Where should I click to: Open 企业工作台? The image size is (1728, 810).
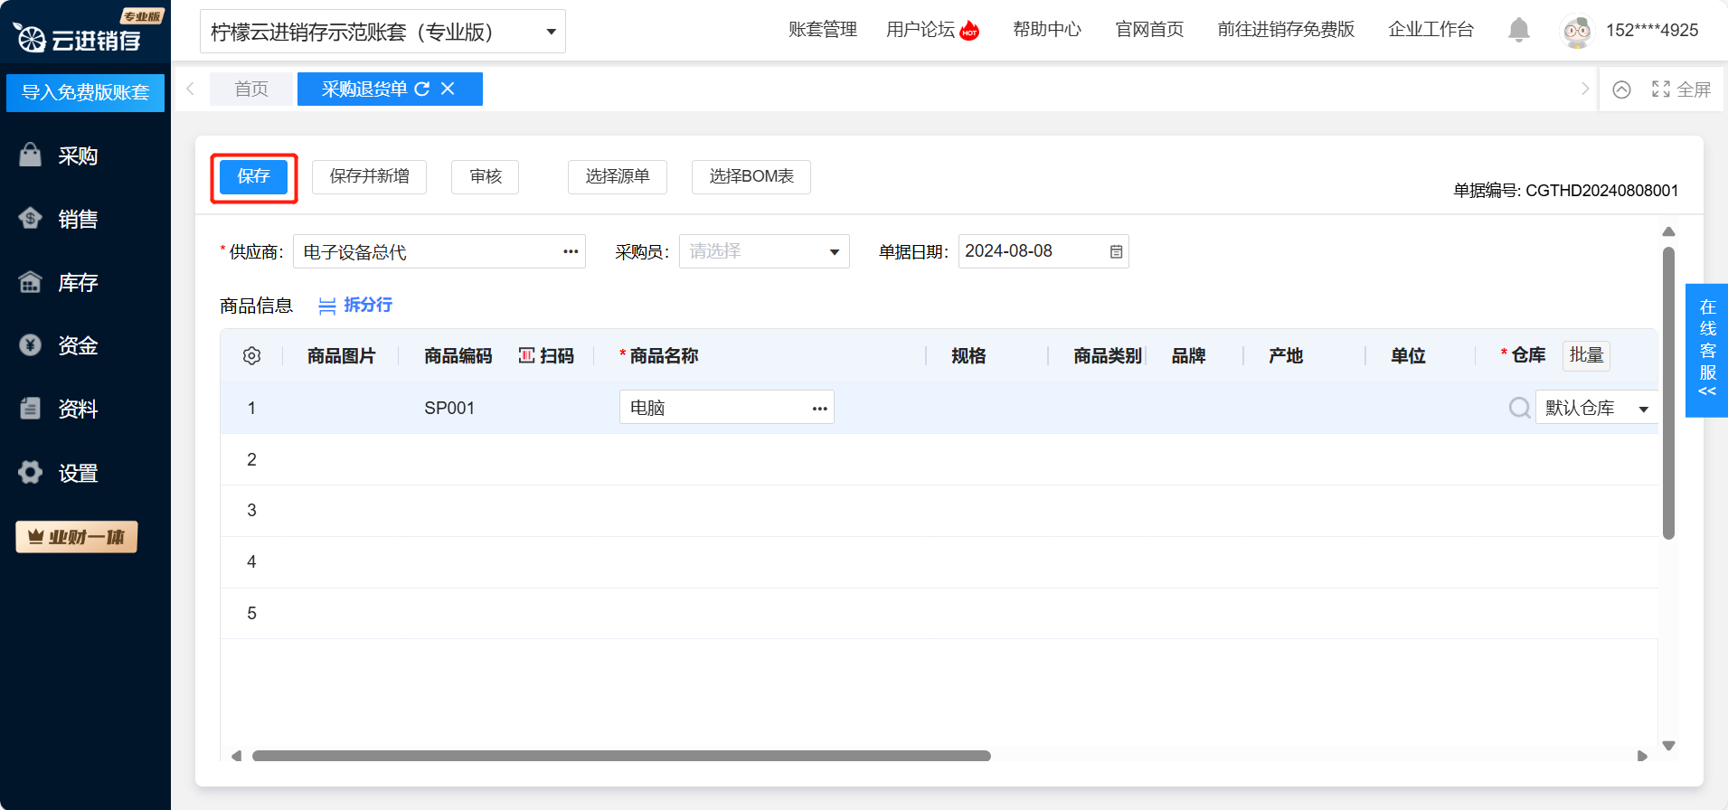[1431, 30]
